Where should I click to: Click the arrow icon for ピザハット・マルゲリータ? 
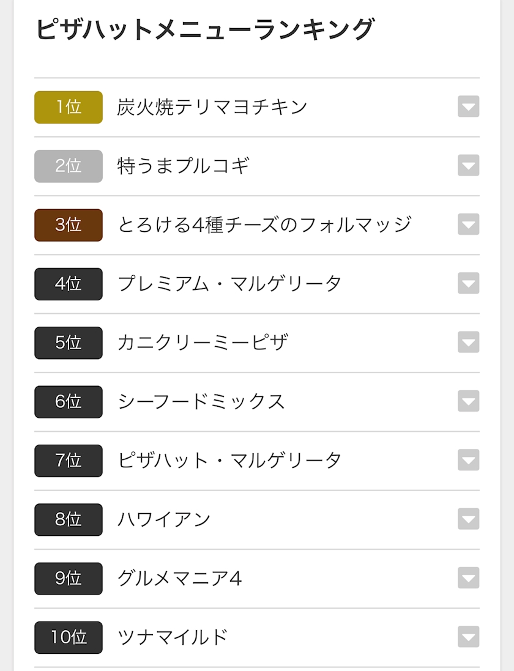(x=468, y=461)
